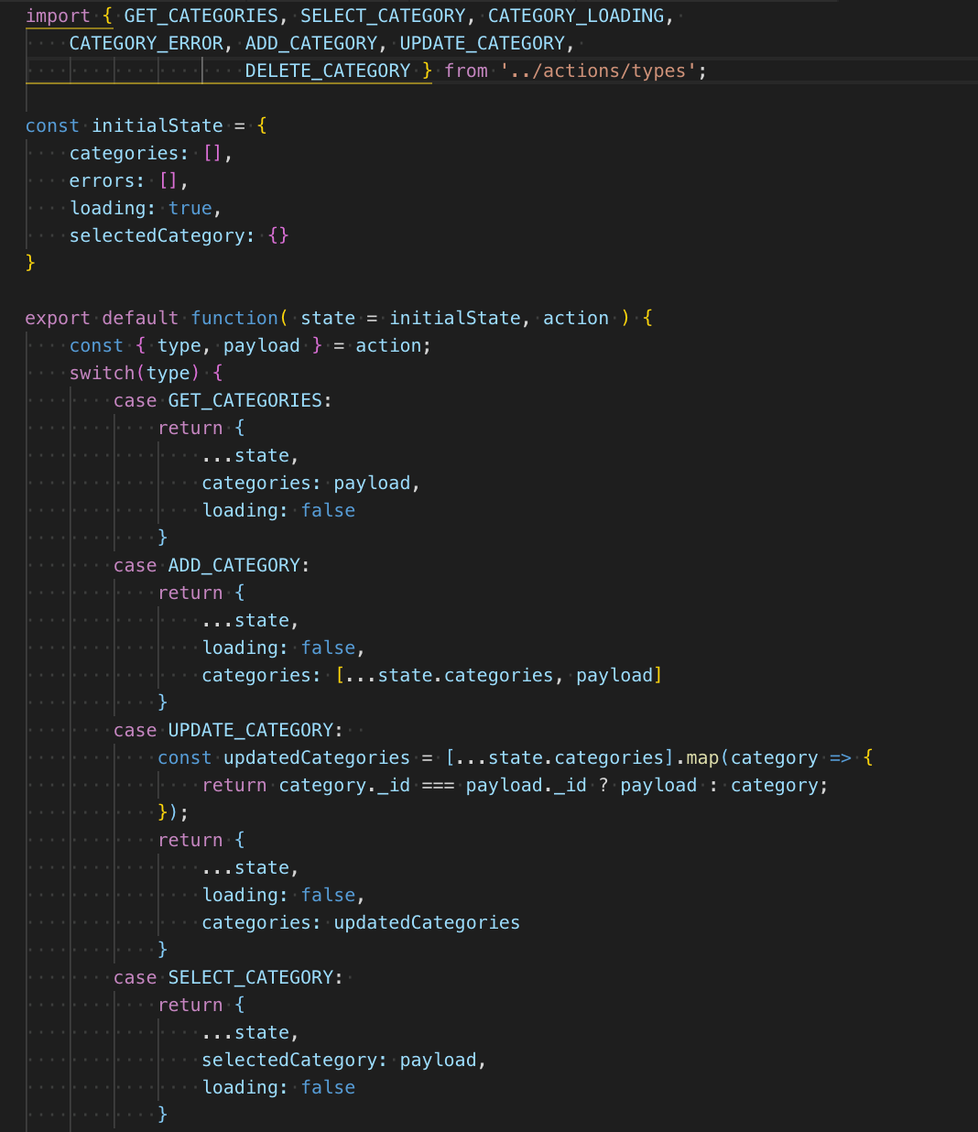978x1132 pixels.
Task: Click the action parameter in the function signature
Action: coord(576,318)
